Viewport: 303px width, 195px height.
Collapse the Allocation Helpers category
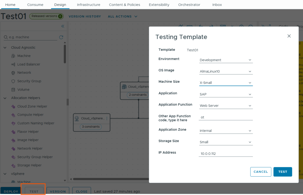pyautogui.click(x=5, y=98)
